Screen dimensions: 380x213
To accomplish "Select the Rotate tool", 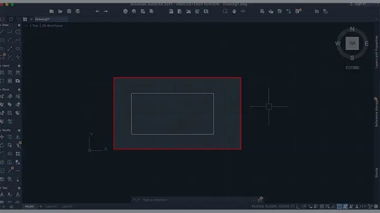I will click(2, 145).
